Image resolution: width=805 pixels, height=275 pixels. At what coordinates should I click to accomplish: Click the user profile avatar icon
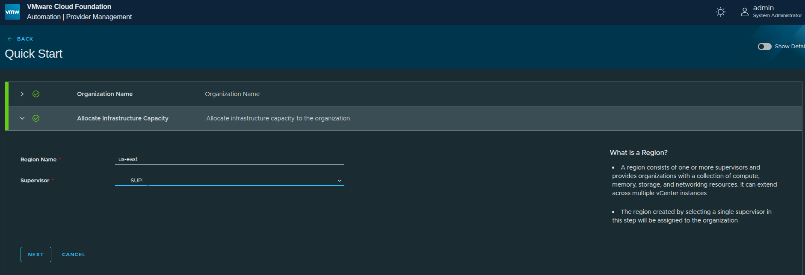(745, 12)
